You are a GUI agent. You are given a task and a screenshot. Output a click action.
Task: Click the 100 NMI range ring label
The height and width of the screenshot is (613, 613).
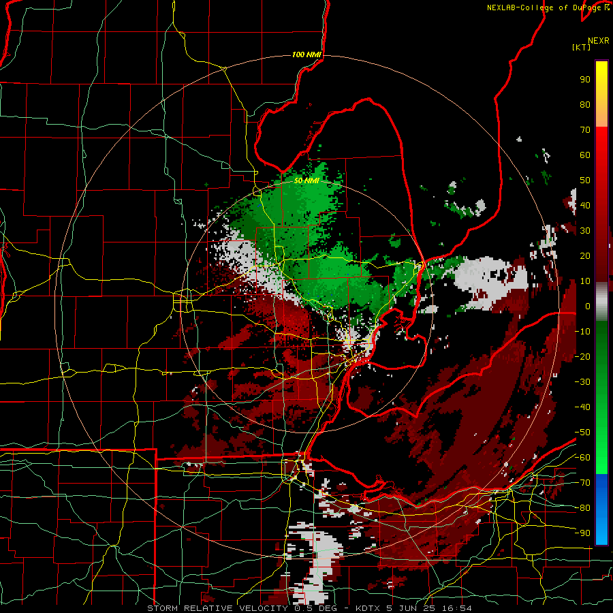tap(306, 54)
